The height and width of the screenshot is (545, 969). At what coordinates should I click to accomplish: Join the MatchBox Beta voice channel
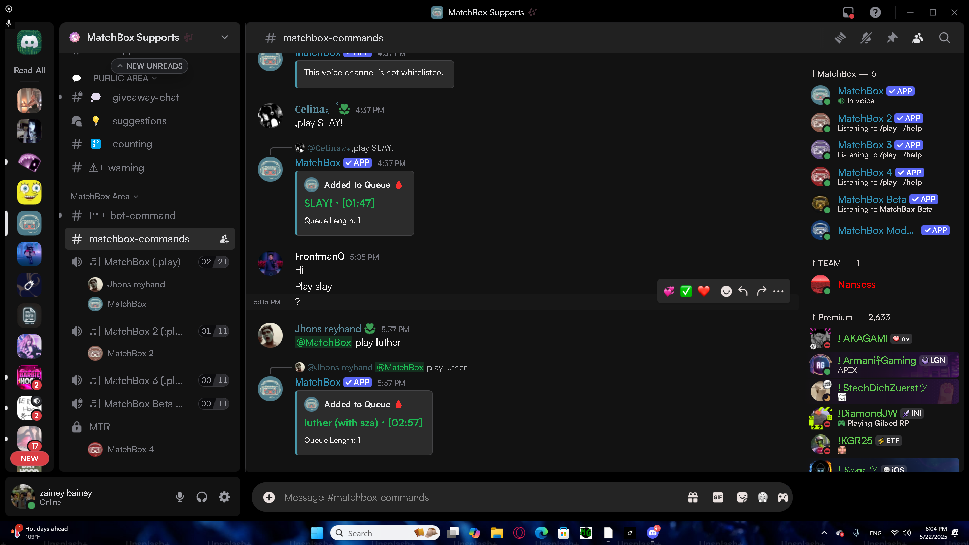(150, 404)
